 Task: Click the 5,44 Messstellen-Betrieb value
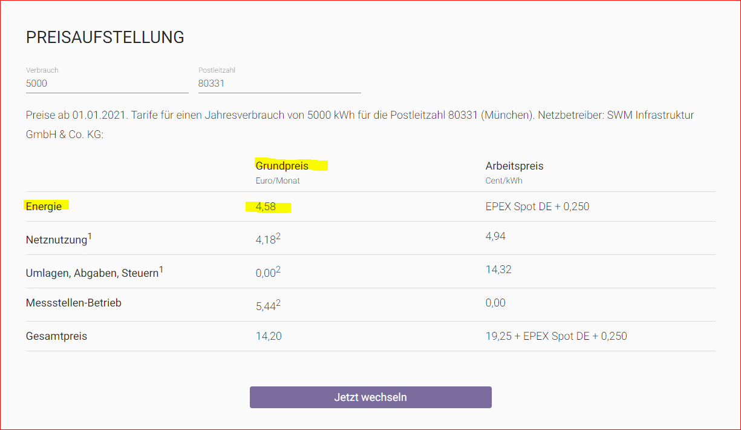(266, 306)
